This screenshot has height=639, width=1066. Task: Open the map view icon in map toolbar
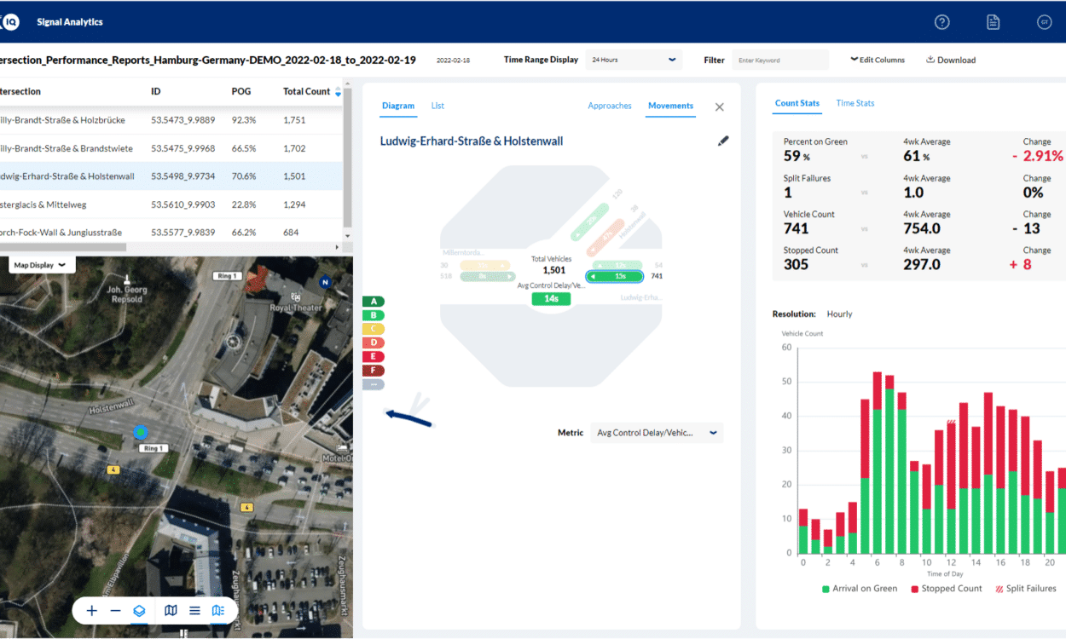pos(171,610)
